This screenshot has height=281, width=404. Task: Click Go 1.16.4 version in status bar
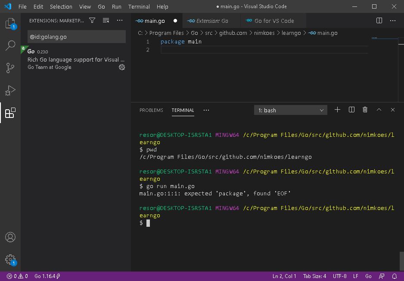click(47, 276)
